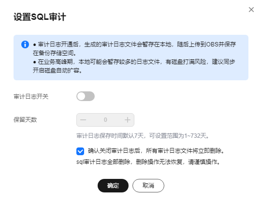
Task: Click the 审计日志开关 field label
Action: pyautogui.click(x=31, y=97)
